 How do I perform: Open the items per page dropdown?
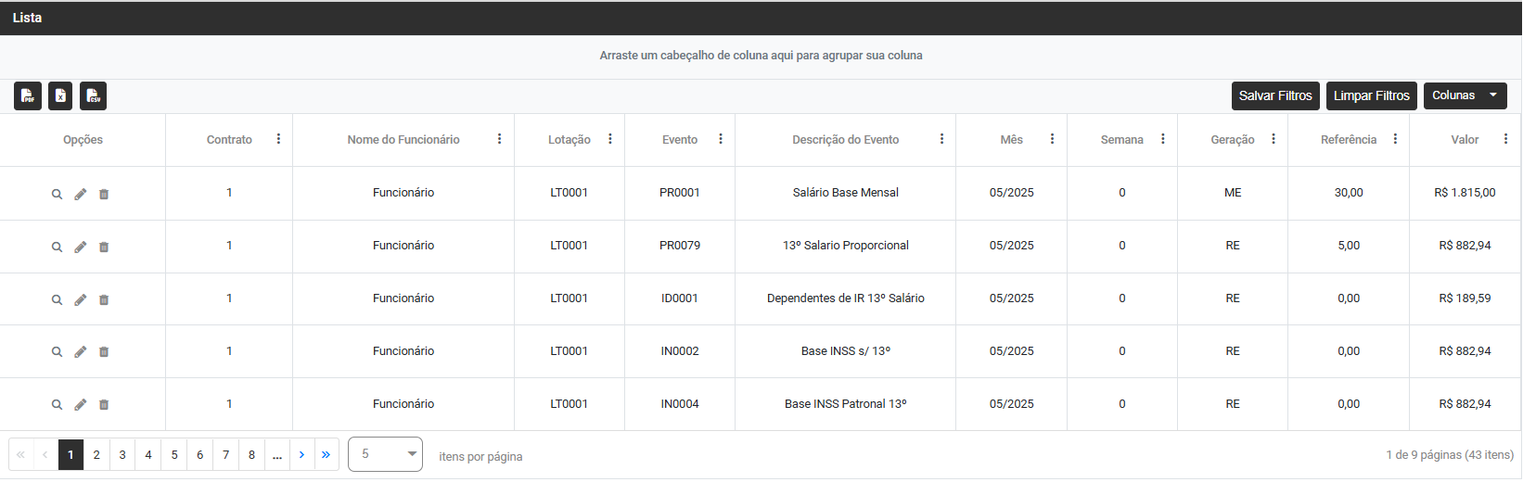point(385,454)
